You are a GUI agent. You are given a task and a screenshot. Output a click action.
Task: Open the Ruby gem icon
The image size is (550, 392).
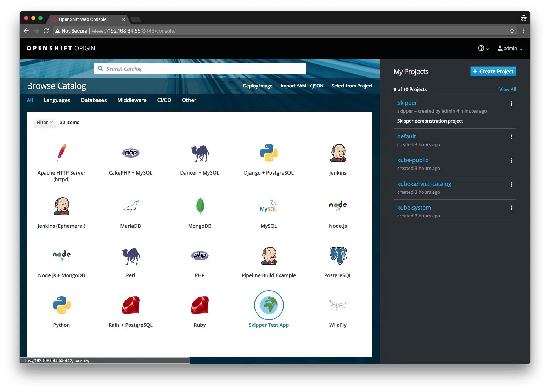200,305
